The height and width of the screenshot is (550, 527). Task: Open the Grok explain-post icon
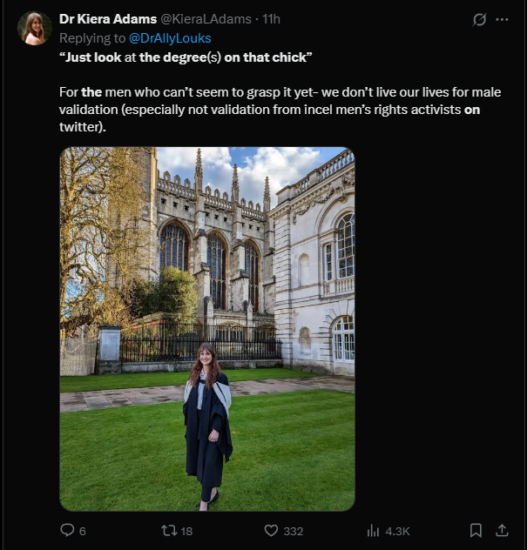click(478, 19)
